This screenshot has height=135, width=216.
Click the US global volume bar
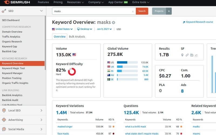(127, 62)
